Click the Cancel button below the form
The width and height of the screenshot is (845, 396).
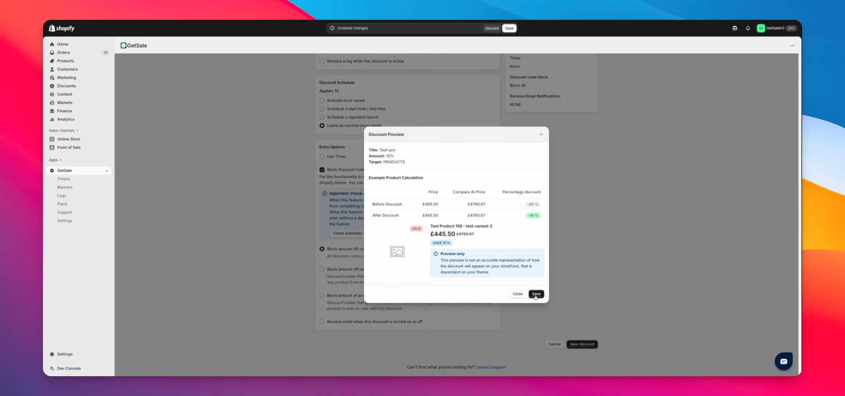[x=555, y=344]
